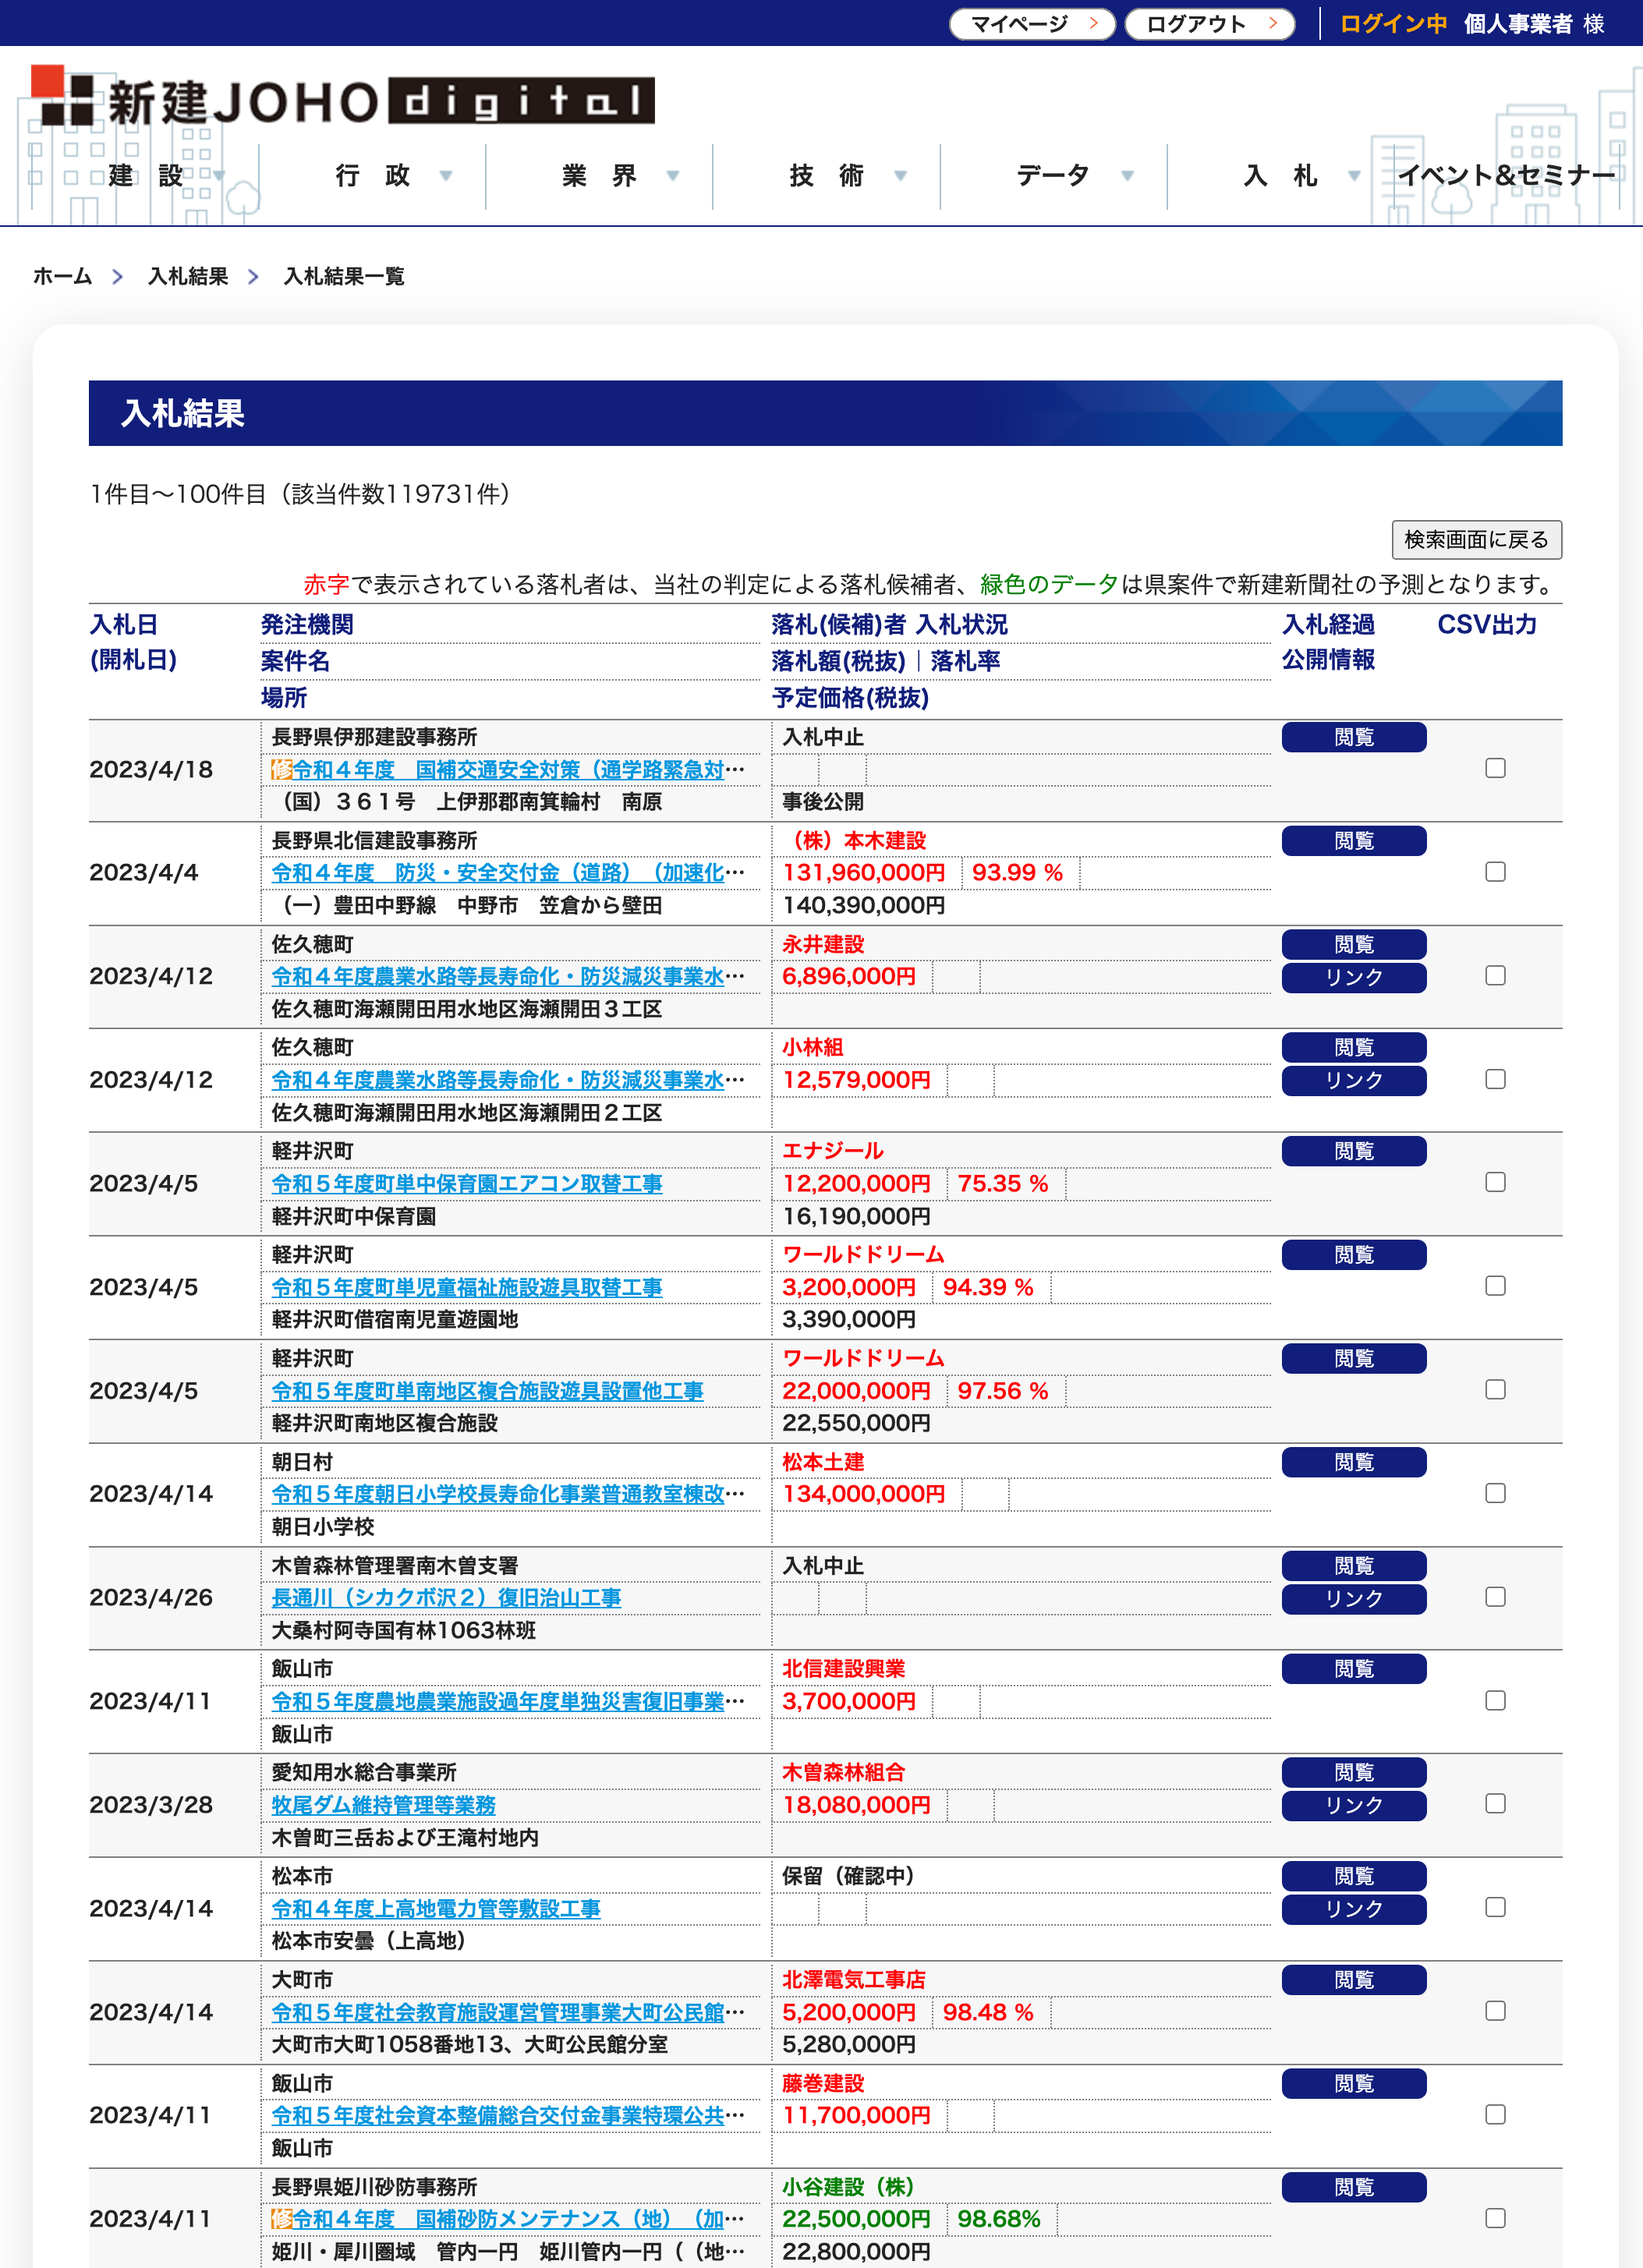Check CSV box for 長野県伊那建設事務所 row
Viewport: 1643px width, 2268px height.
1495,768
